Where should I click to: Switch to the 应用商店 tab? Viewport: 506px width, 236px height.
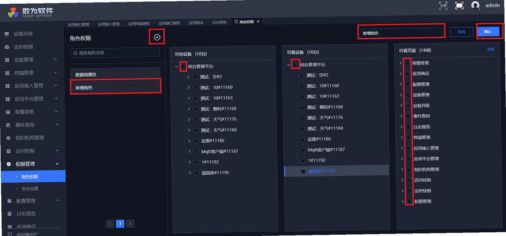[x=196, y=23]
